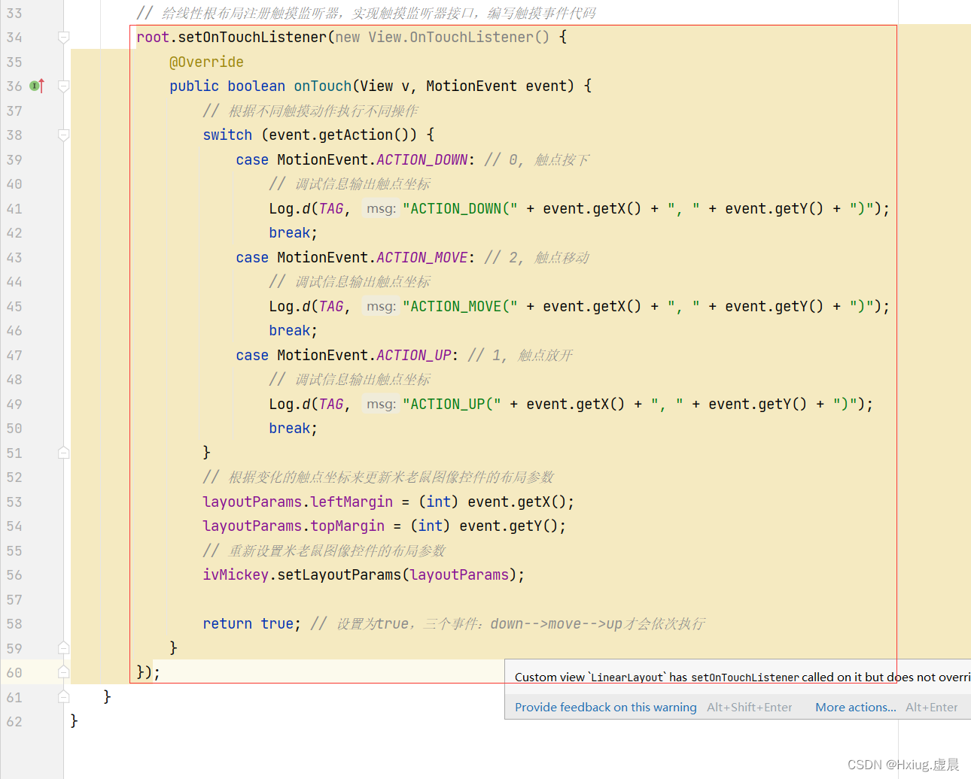
Task: Click the msg: parameter hint on line 41
Action: coord(381,209)
